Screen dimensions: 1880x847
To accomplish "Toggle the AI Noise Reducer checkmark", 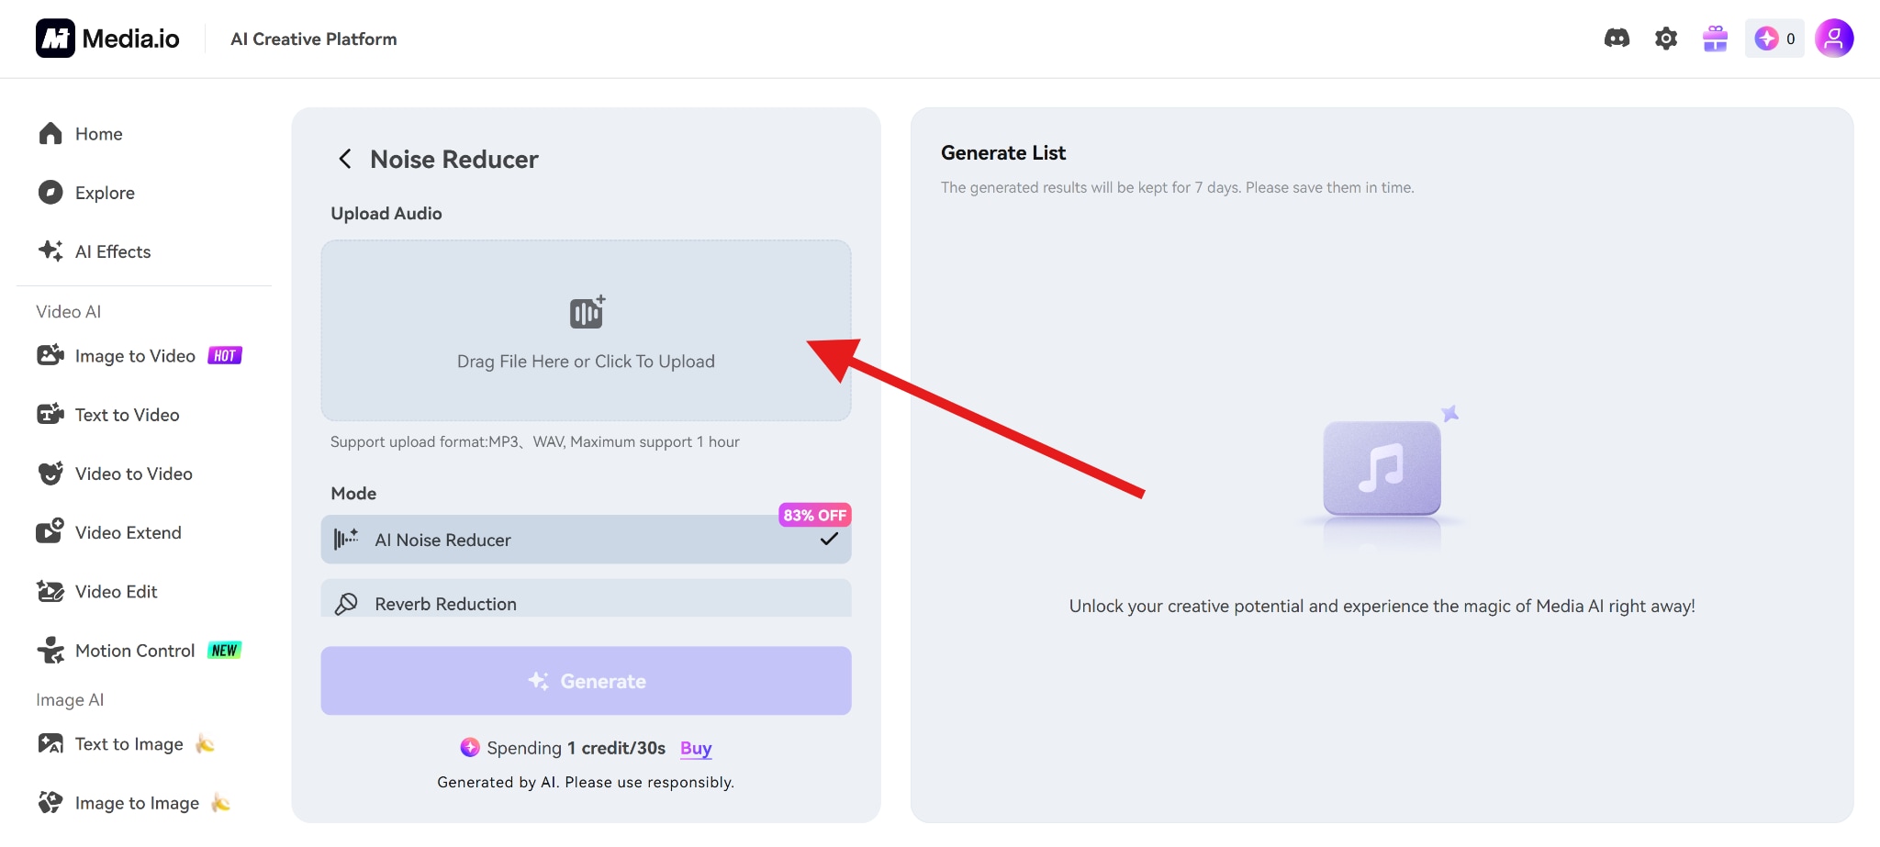I will (x=829, y=540).
